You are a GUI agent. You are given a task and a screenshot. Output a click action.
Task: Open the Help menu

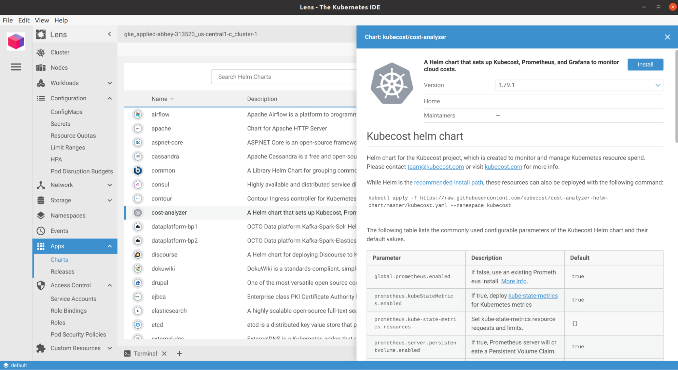coord(61,20)
